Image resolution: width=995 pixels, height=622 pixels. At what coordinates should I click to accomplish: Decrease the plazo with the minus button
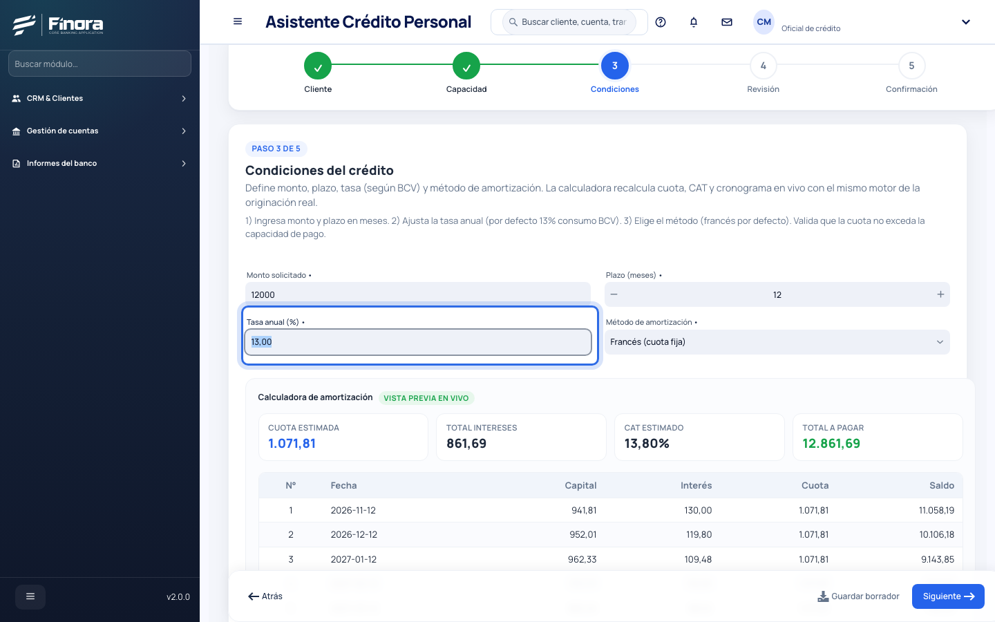614,294
